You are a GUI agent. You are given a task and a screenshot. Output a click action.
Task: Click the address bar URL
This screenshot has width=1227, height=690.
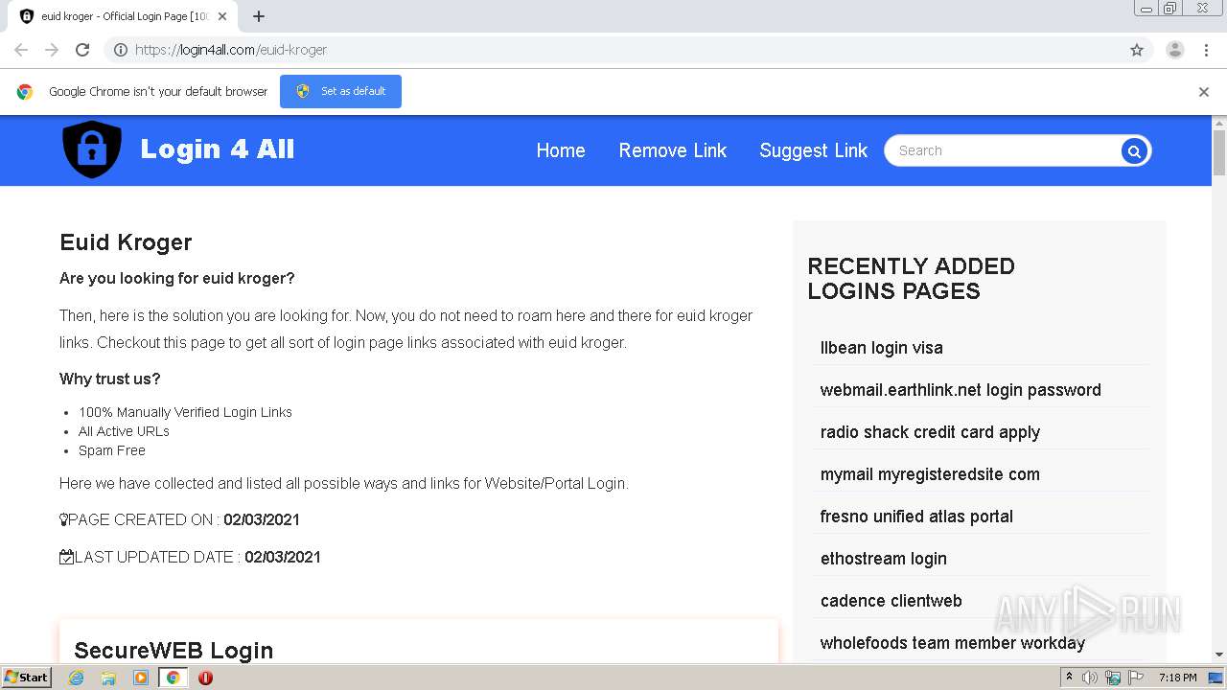pos(231,50)
